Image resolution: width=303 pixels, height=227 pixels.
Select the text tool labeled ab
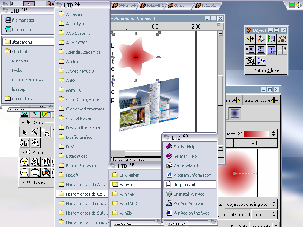(x=25, y=143)
